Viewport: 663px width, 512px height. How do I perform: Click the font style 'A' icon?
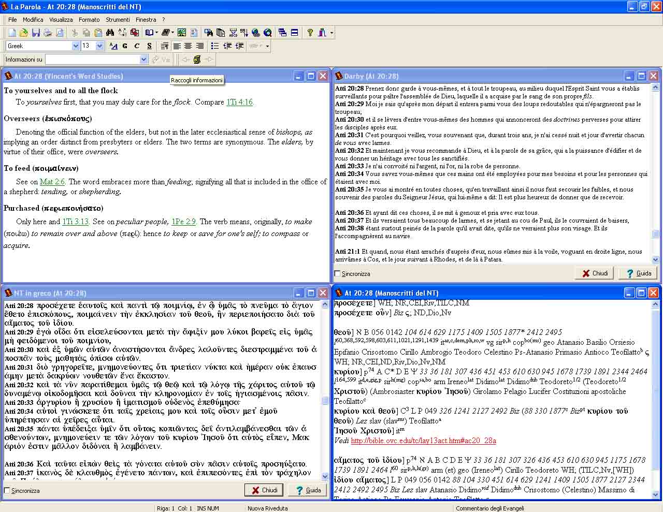(x=113, y=46)
